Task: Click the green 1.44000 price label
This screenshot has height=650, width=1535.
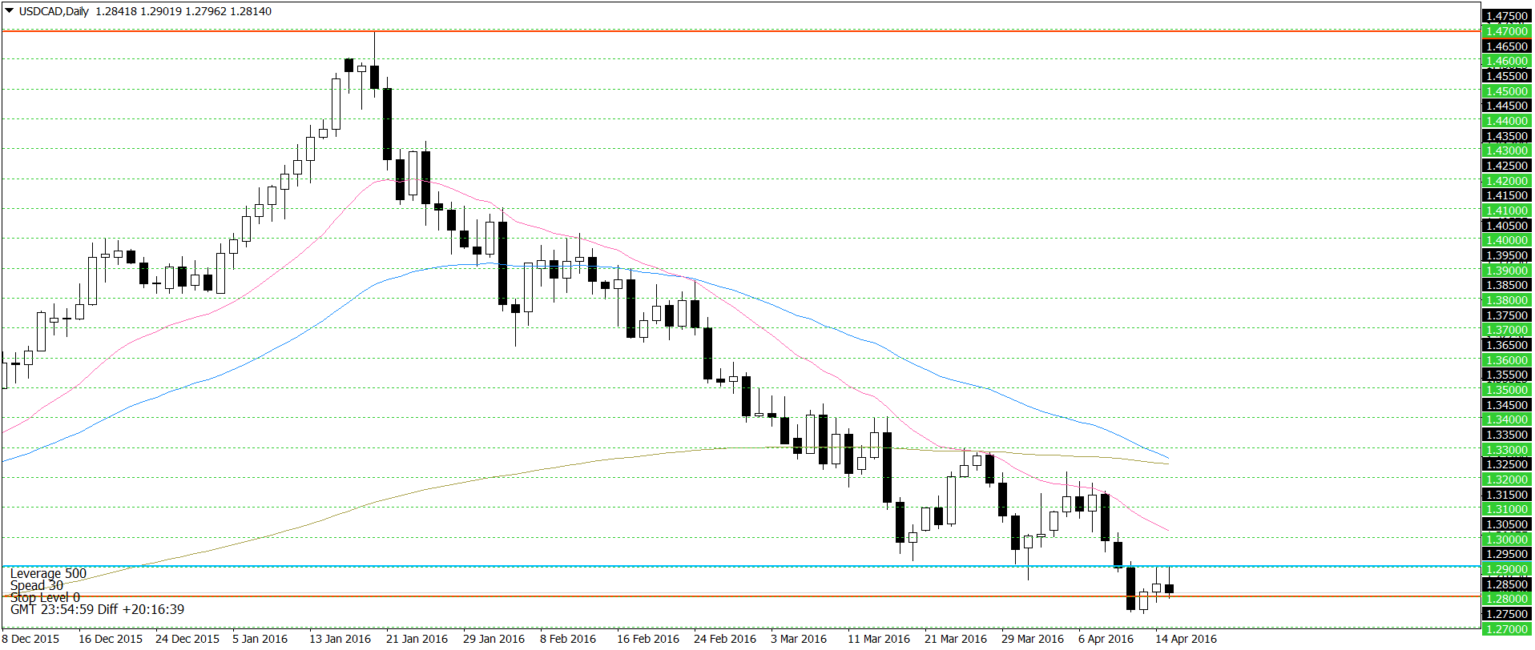Action: tap(1507, 121)
